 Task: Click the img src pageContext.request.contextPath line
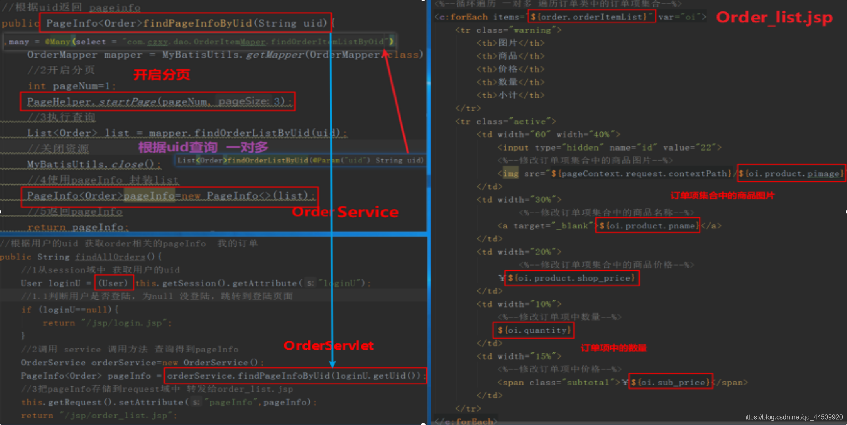(671, 174)
